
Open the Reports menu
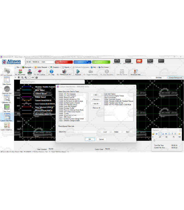click(x=67, y=67)
